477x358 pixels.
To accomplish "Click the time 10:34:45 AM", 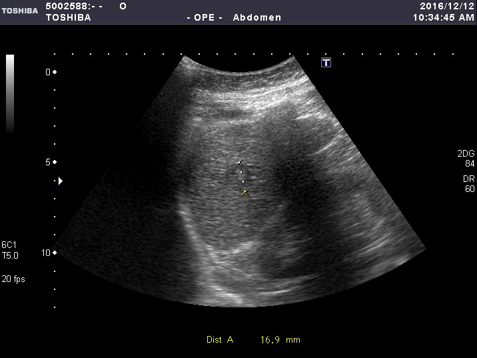I will (x=444, y=17).
